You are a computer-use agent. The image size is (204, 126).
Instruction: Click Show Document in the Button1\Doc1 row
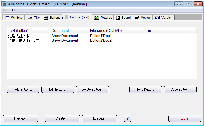click(x=65, y=36)
